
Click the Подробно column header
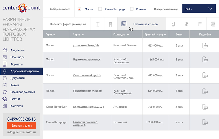tap(205, 35)
